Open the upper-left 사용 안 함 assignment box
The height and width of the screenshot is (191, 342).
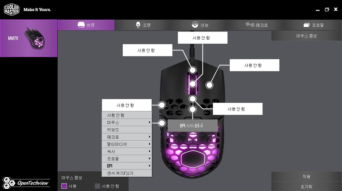pos(148,50)
